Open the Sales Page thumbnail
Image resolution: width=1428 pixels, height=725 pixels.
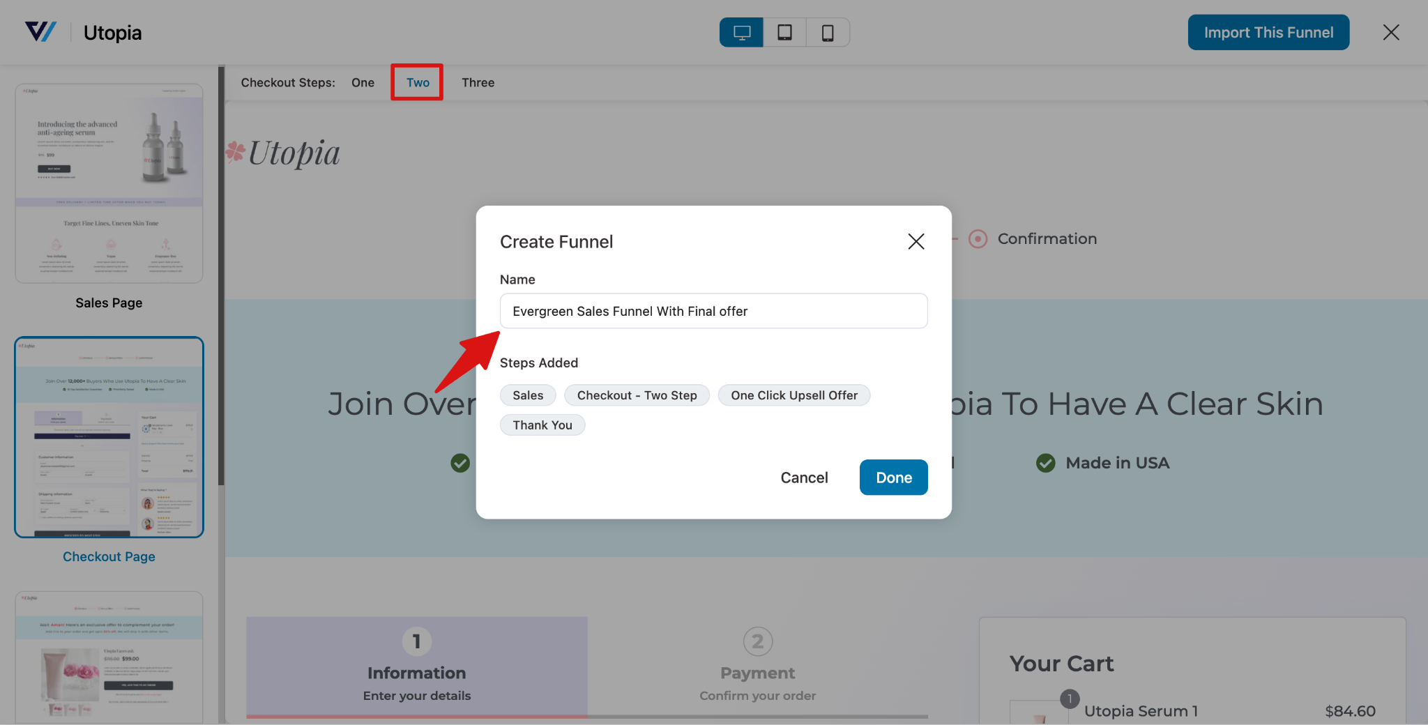(109, 183)
